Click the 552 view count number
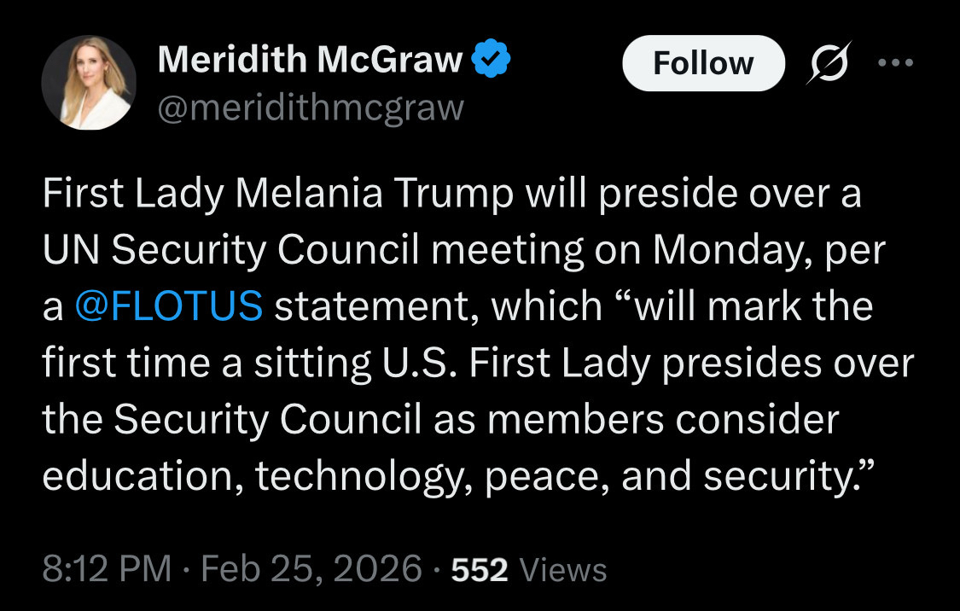Image resolution: width=960 pixels, height=611 pixels. [480, 570]
